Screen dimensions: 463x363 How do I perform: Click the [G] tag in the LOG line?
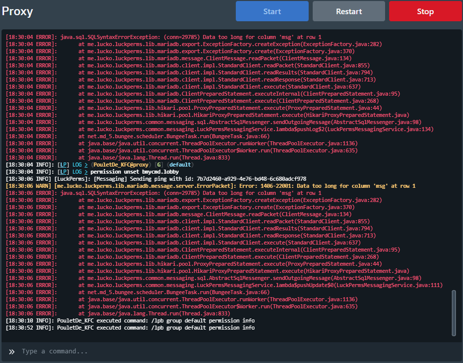pos(159,165)
